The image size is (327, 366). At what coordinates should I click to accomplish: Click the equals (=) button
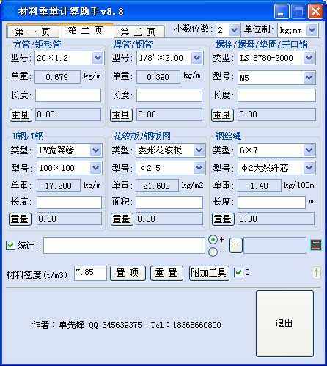pos(236,245)
